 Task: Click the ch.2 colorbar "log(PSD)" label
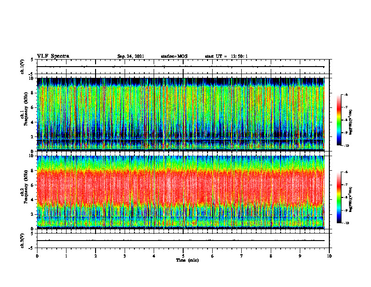coord(351,200)
